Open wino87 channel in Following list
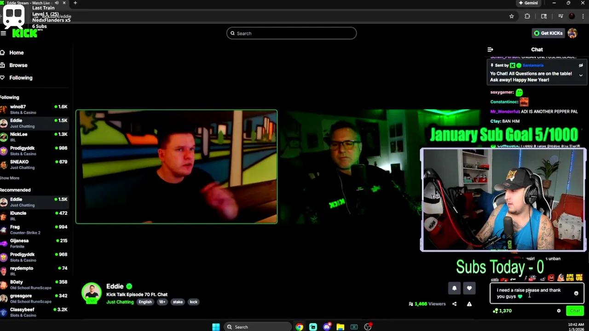Viewport: 589px width, 331px height. 35,109
